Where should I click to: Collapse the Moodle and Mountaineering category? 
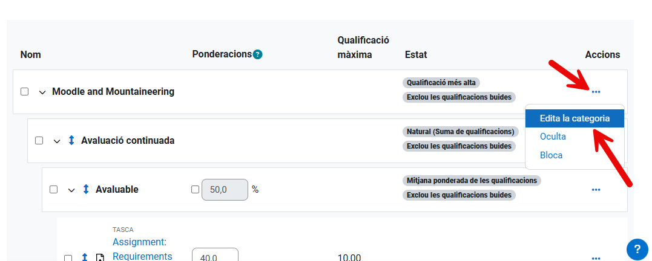(x=42, y=92)
